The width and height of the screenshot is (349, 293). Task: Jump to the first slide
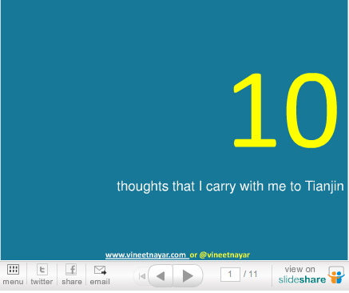click(142, 276)
